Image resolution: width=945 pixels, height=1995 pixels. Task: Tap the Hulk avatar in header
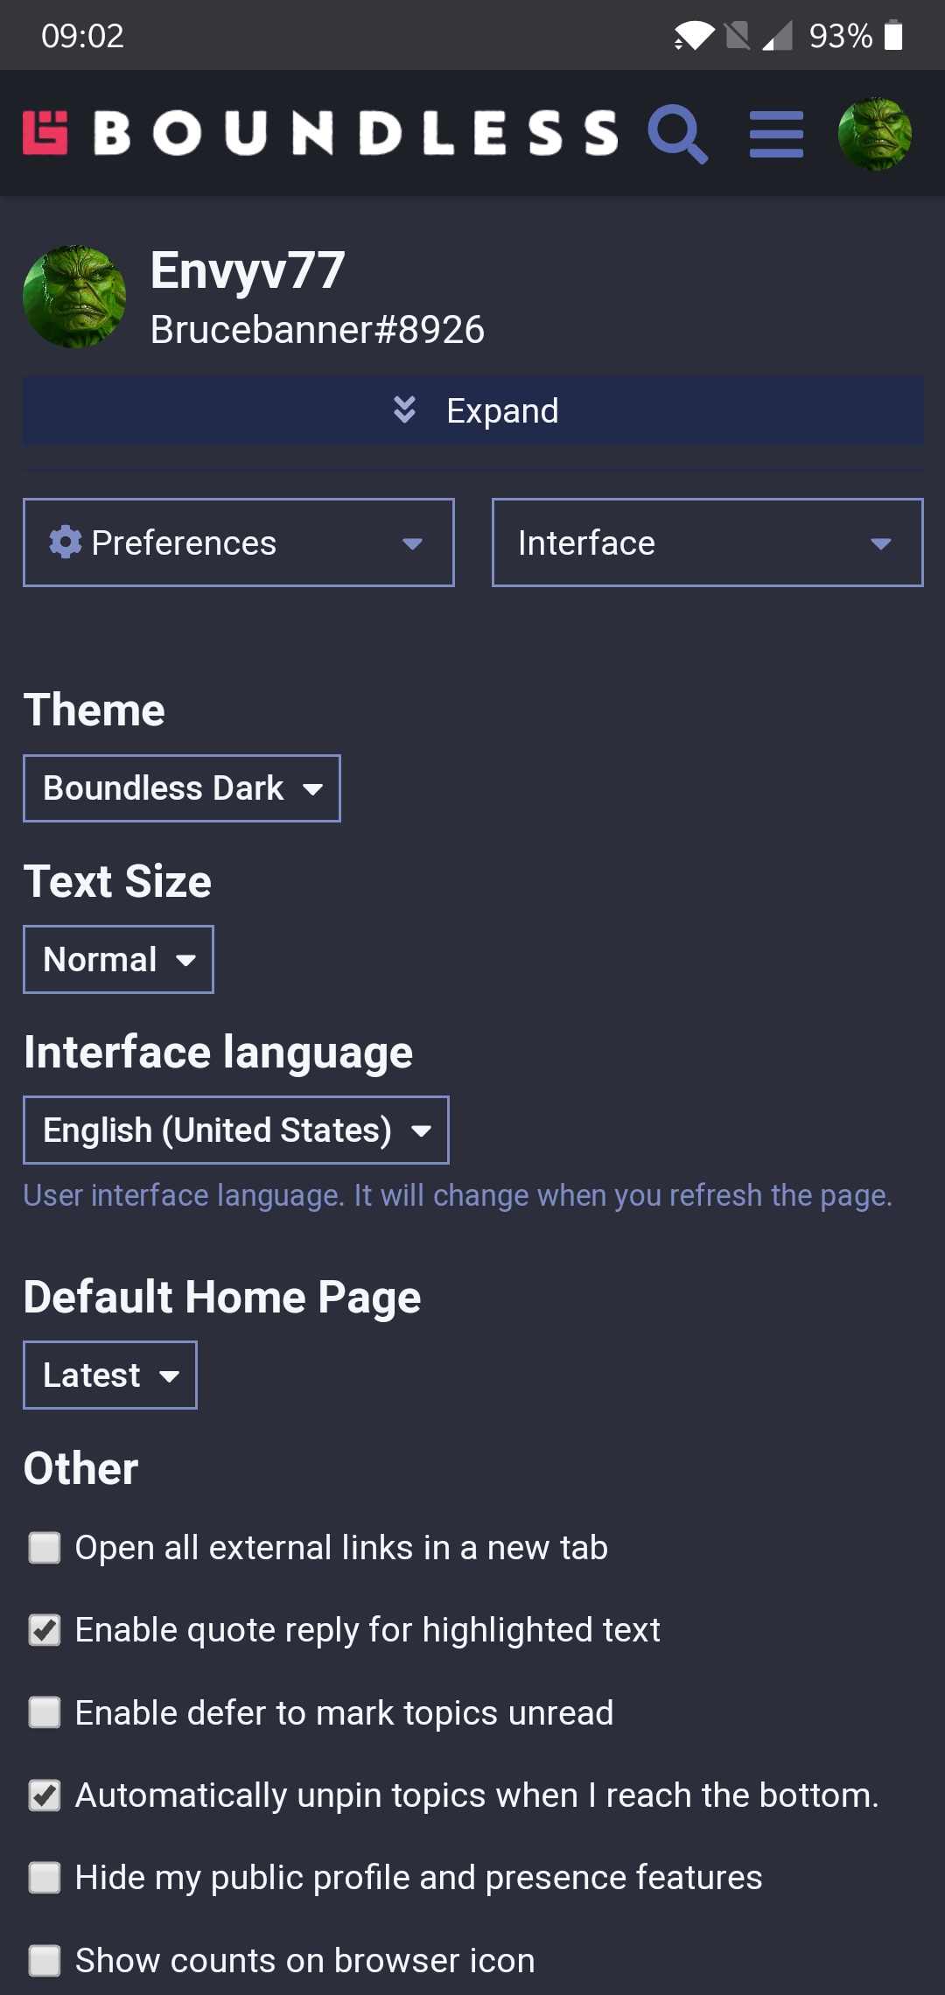point(875,134)
